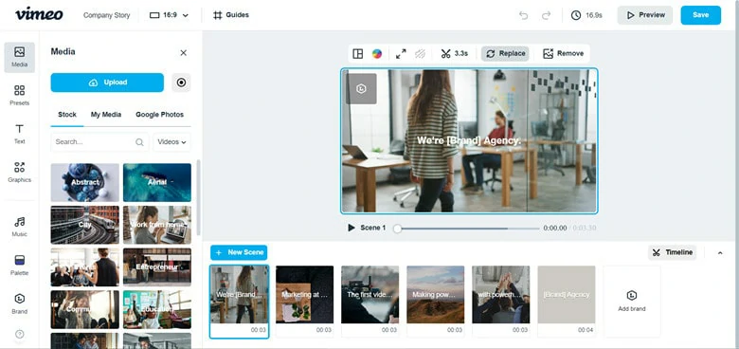The height and width of the screenshot is (349, 739).
Task: Click the Preview button
Action: (645, 15)
